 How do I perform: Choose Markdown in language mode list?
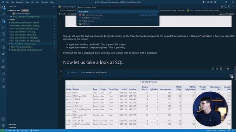[x=118, y=18]
